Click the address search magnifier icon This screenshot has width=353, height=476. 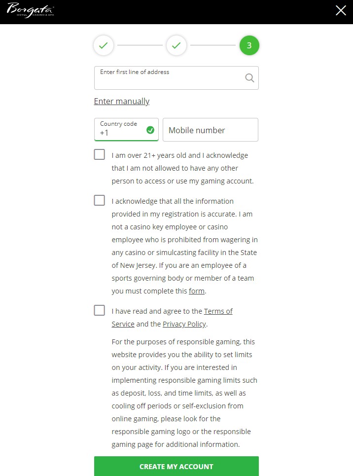[x=249, y=78]
